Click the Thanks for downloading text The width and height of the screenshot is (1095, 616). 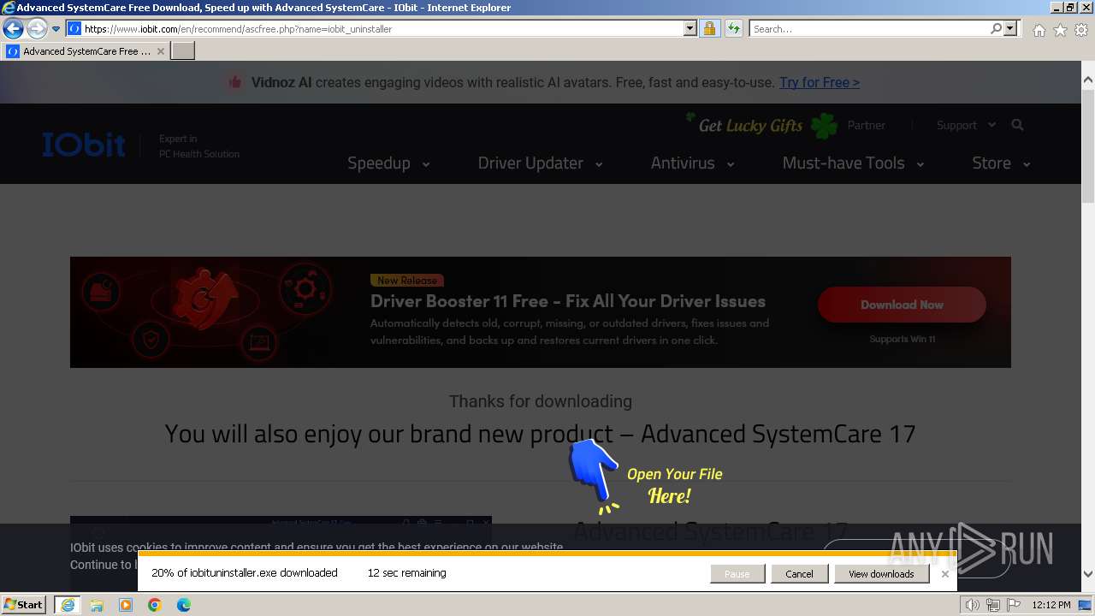point(541,401)
